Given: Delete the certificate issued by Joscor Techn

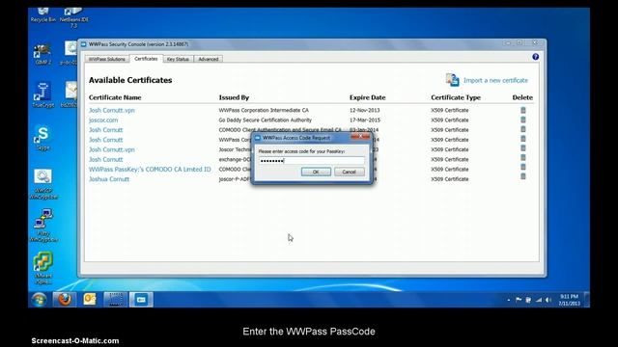Looking at the screenshot, I should [x=523, y=149].
